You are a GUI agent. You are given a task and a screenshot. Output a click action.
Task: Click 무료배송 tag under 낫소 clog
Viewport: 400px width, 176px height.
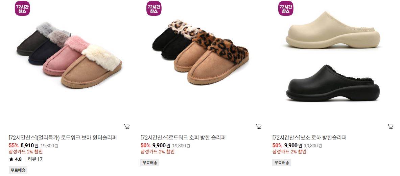click(x=282, y=163)
